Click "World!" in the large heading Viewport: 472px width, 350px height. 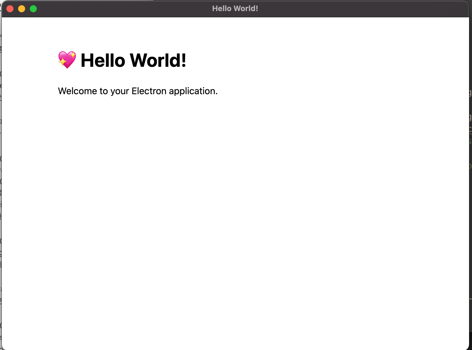(x=158, y=61)
